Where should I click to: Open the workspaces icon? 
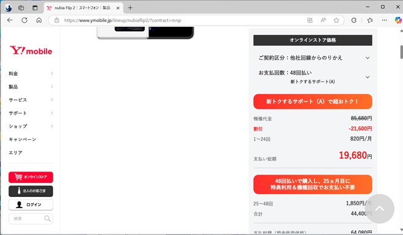[x=21, y=8]
